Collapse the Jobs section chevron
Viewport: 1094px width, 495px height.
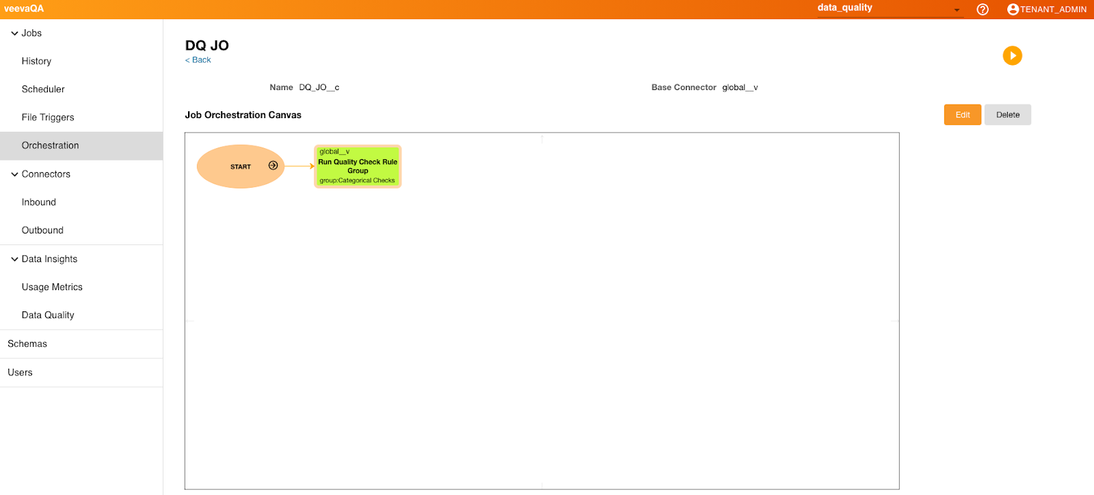(x=14, y=33)
